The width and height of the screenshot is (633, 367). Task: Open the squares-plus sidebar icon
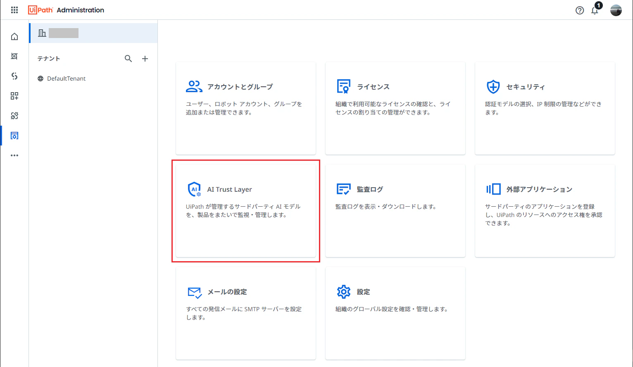point(14,96)
